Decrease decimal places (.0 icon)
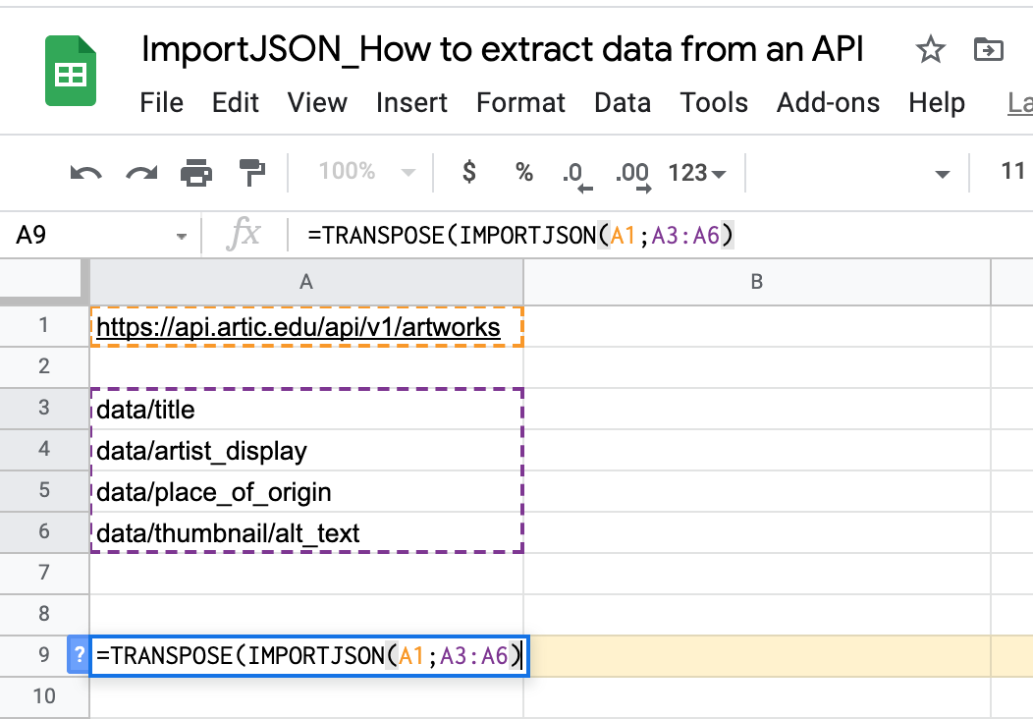The height and width of the screenshot is (719, 1033). point(577,176)
